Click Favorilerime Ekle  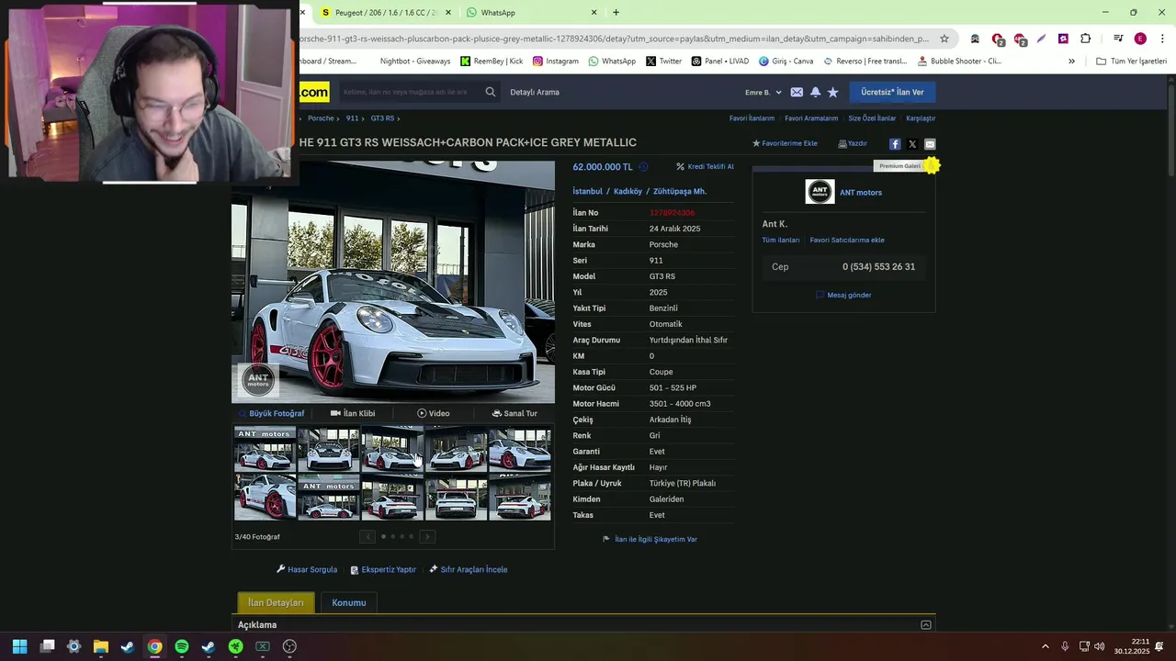[x=785, y=143]
